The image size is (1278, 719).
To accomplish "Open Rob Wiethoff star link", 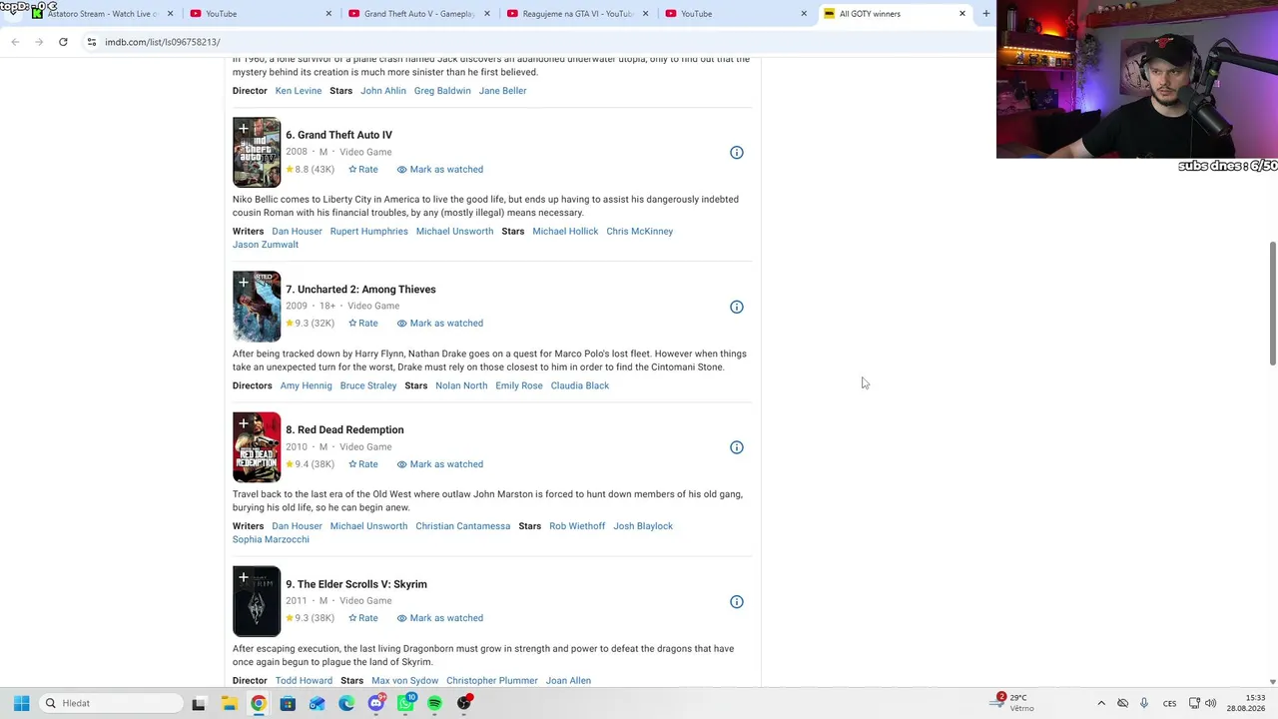I will (x=577, y=526).
